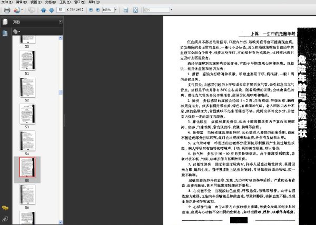
Task: Open the pages panel options gear menu
Action: click(16, 32)
